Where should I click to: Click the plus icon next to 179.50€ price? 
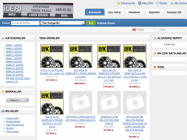pos(113,87)
